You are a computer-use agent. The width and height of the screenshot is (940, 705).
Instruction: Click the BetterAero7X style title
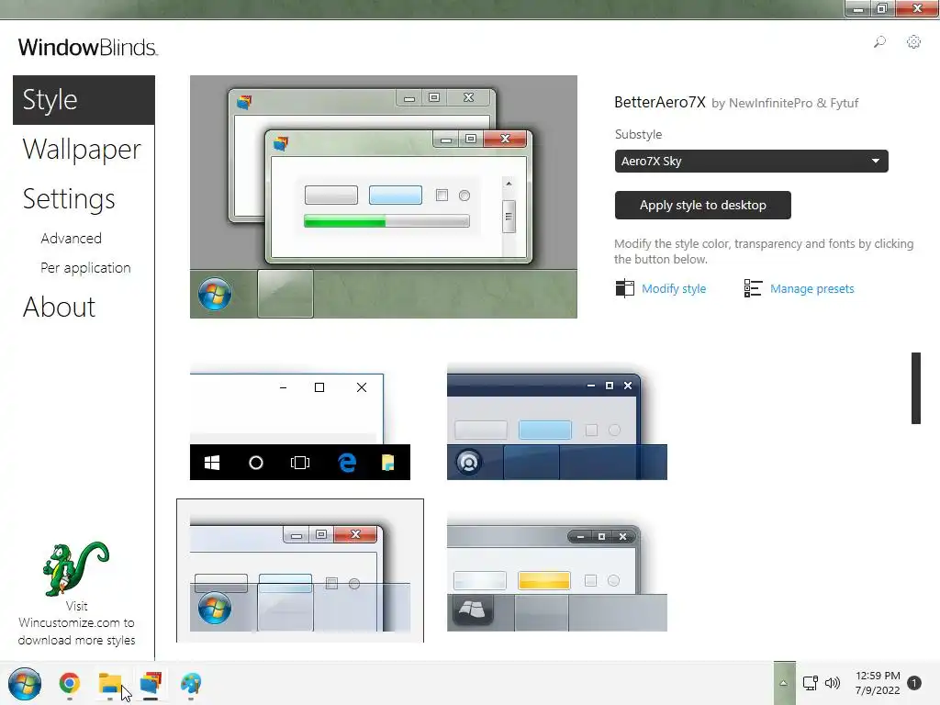[x=659, y=103]
